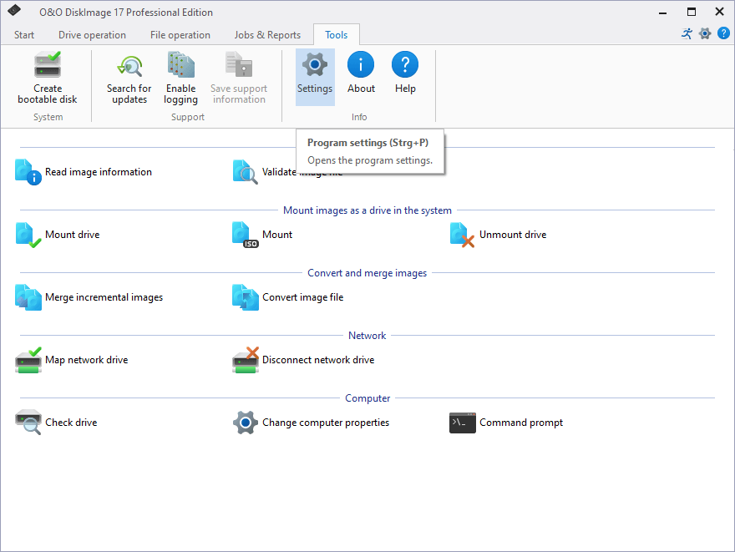Image resolution: width=735 pixels, height=552 pixels.
Task: Select the Tools tab
Action: [336, 35]
